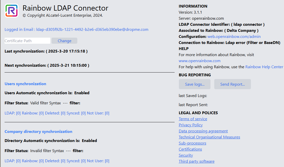The height and width of the screenshot is (167, 284).
Task: Click the Company directory synchronization heading
Action: pyautogui.click(x=38, y=132)
